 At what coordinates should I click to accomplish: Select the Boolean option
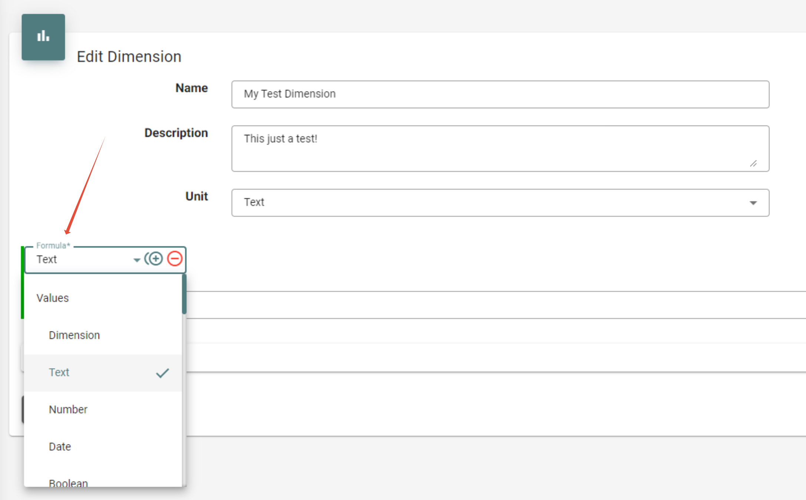(x=69, y=482)
